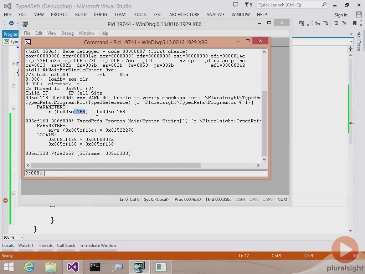
Task: Click the comment-lines toolbar icon
Action: click(x=336, y=23)
